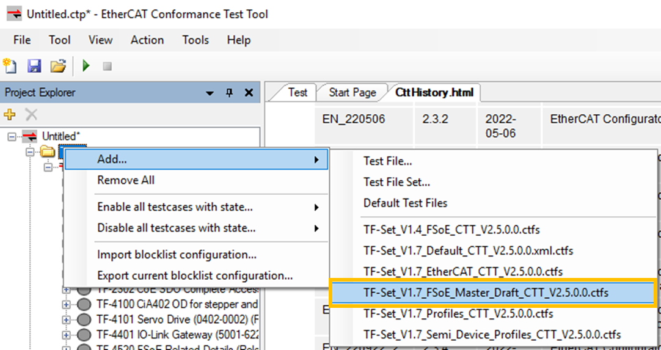Viewport: 661px width, 350px height.
Task: Switch to the Test tab
Action: pyautogui.click(x=297, y=92)
